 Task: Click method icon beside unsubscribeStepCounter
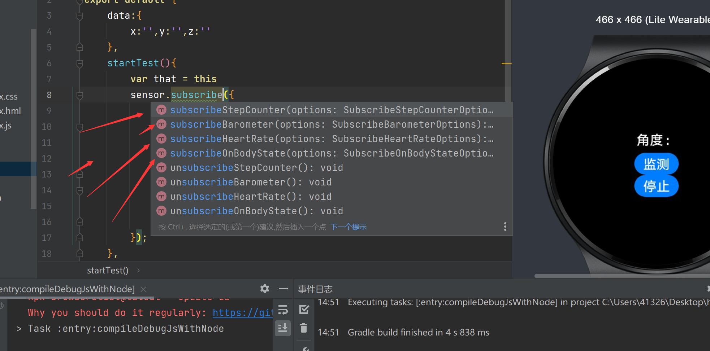[161, 167]
